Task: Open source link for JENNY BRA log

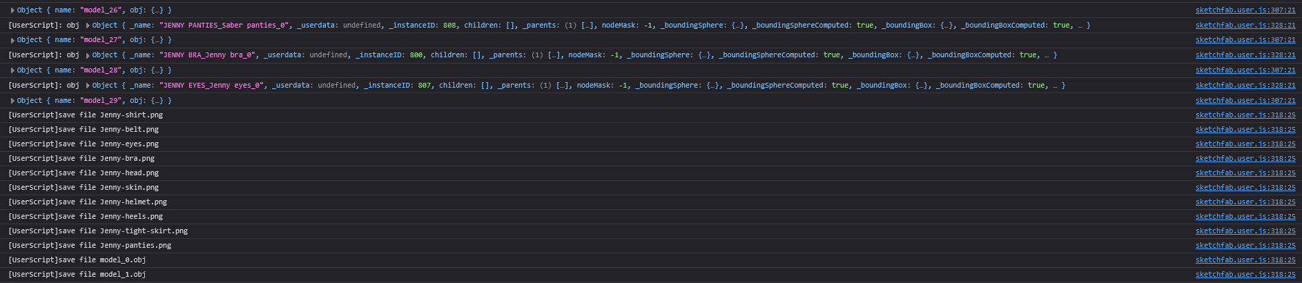Action: point(1245,55)
